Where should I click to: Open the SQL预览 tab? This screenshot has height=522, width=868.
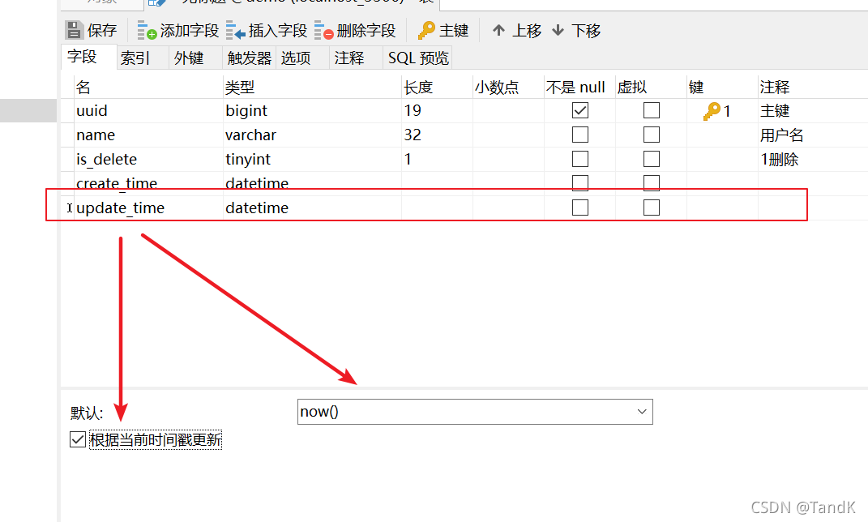point(417,58)
